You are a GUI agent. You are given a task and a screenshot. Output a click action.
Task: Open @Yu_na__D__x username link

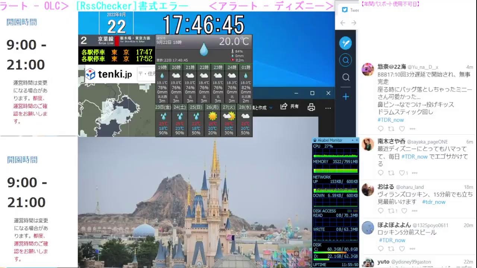click(x=423, y=67)
